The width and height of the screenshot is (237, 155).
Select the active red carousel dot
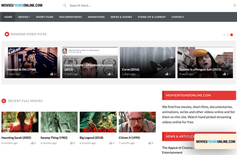pos(231,35)
